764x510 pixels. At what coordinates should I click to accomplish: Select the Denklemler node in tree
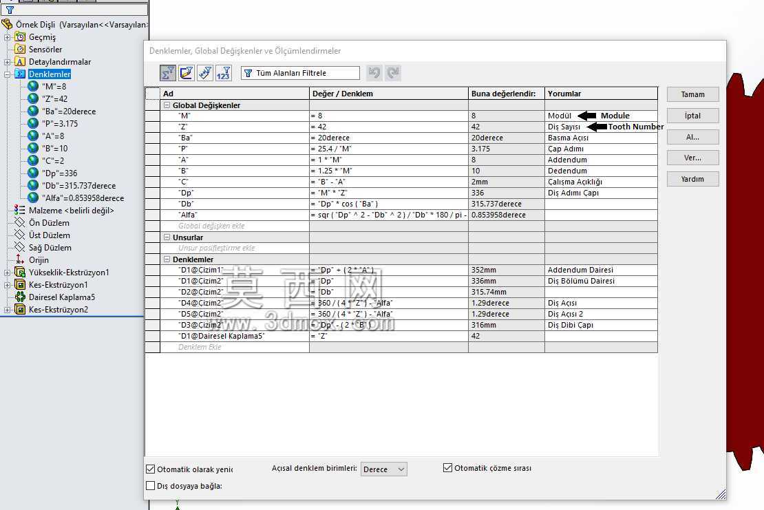pos(50,74)
